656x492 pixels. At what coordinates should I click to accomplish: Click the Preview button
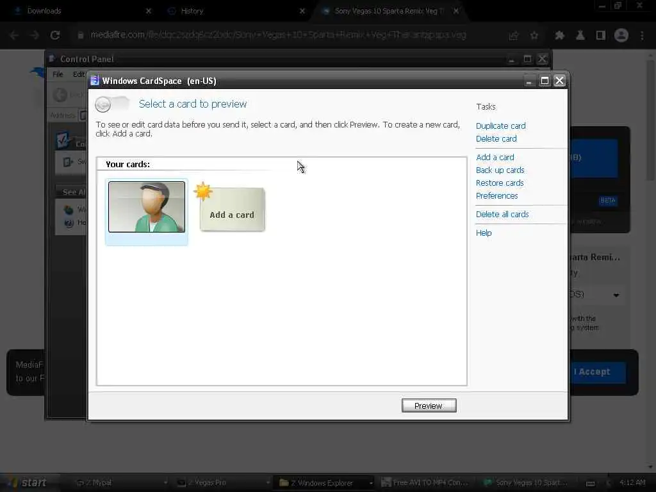coord(429,406)
